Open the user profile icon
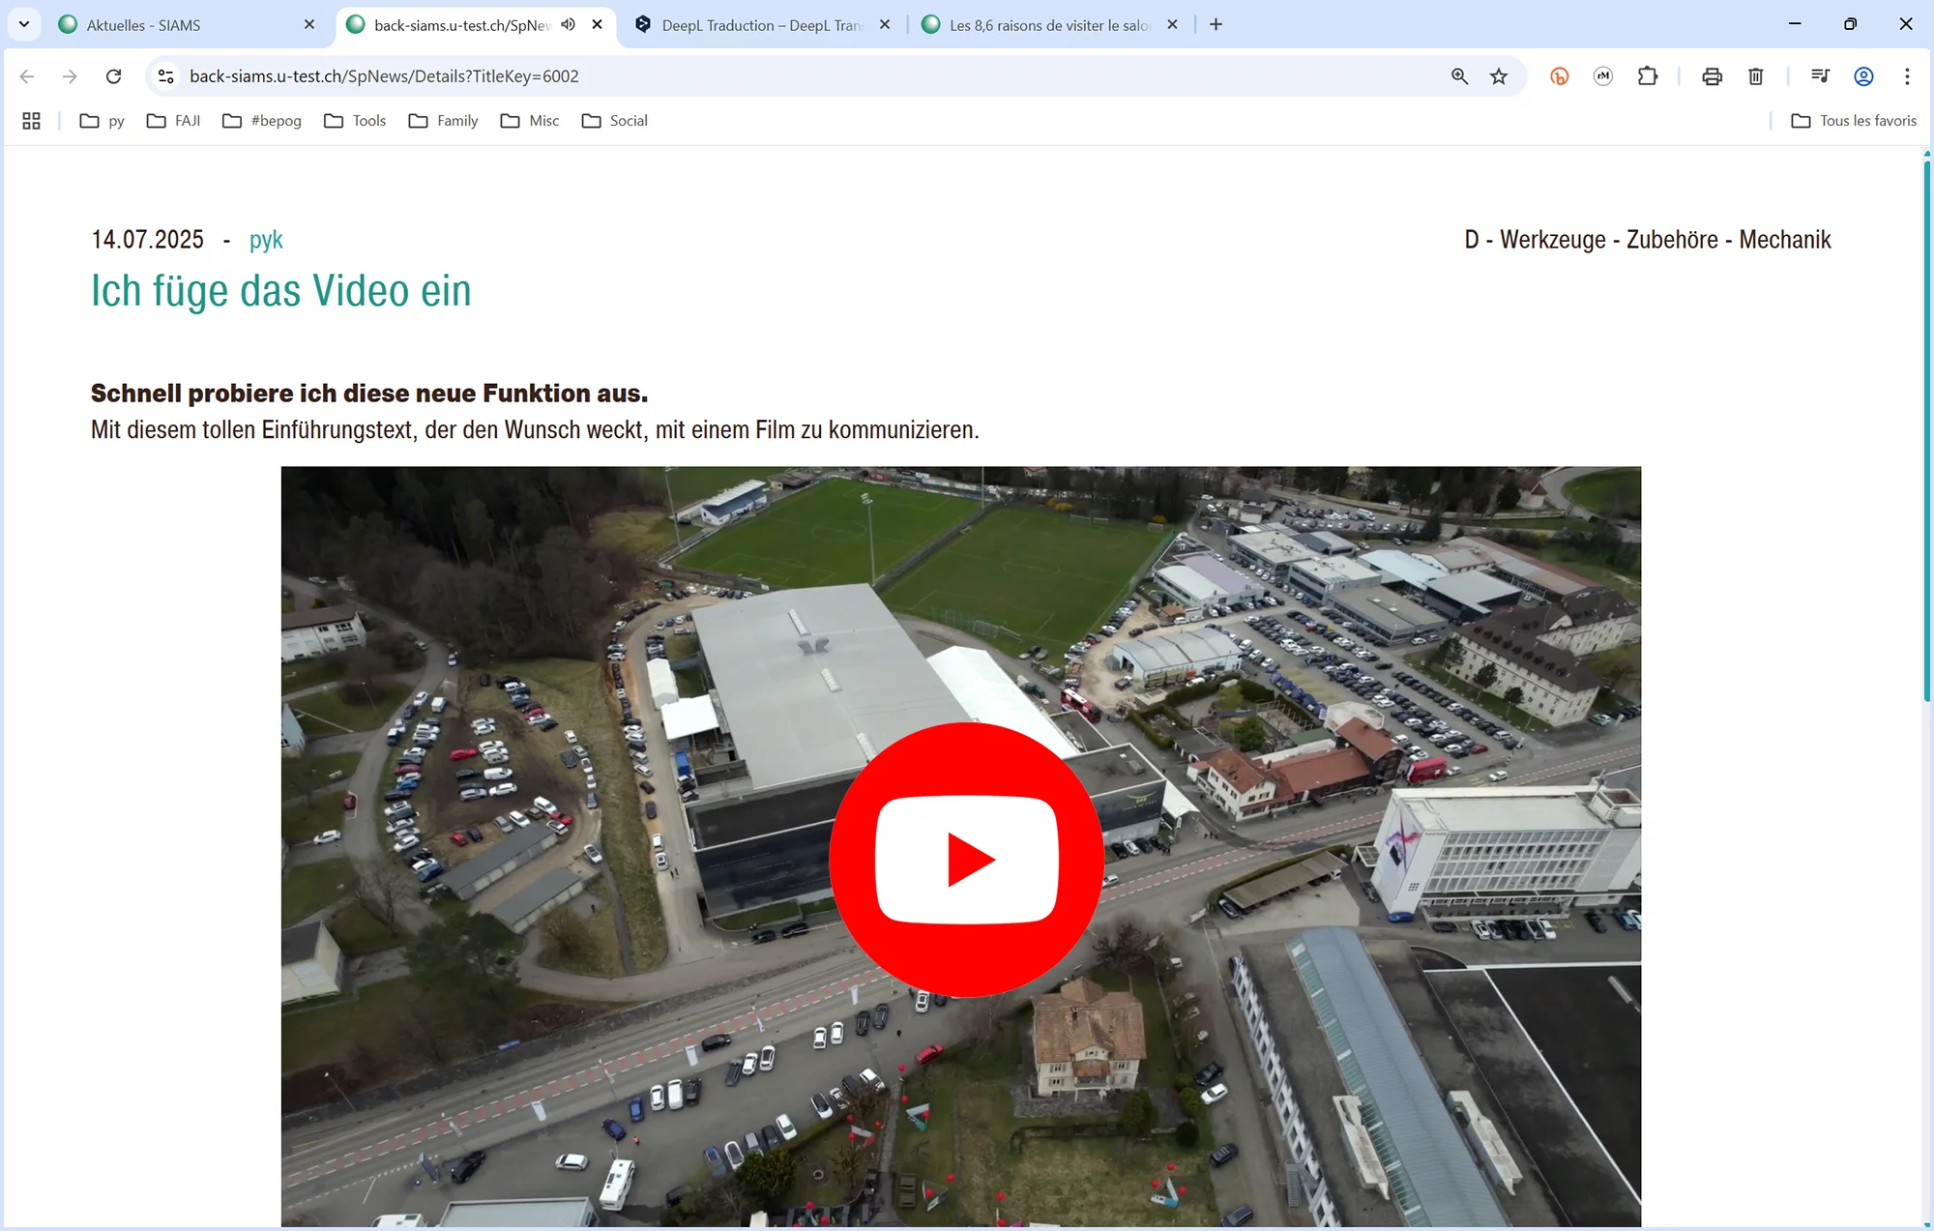 pyautogui.click(x=1863, y=76)
